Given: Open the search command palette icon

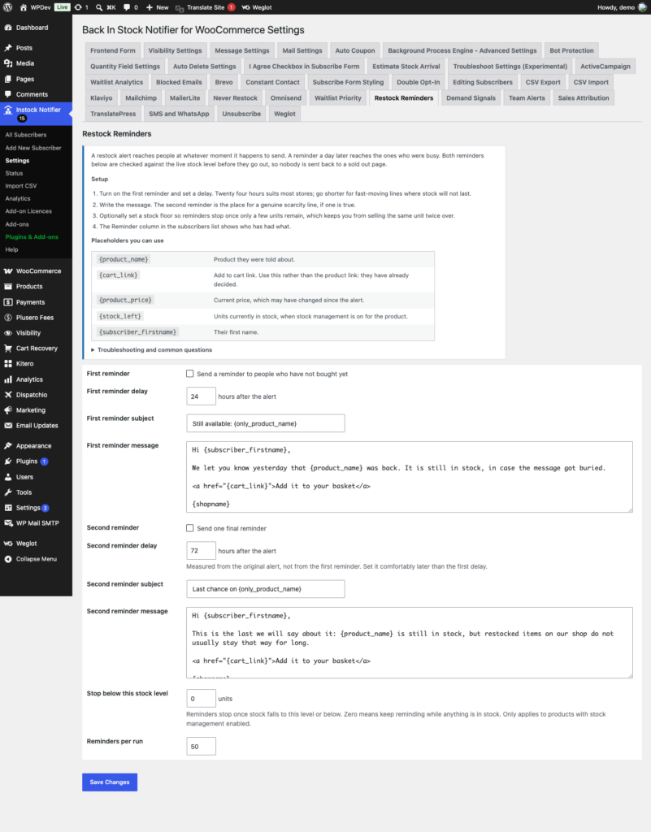Looking at the screenshot, I should click(x=99, y=7).
